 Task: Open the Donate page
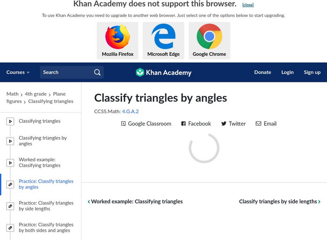pos(262,72)
